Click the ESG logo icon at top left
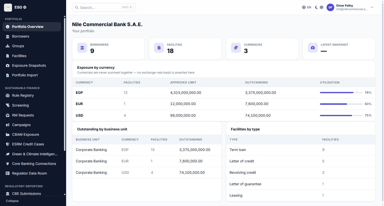384x206 pixels. coord(8,7)
